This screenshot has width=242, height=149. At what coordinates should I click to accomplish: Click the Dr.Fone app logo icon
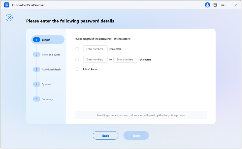[6, 5]
